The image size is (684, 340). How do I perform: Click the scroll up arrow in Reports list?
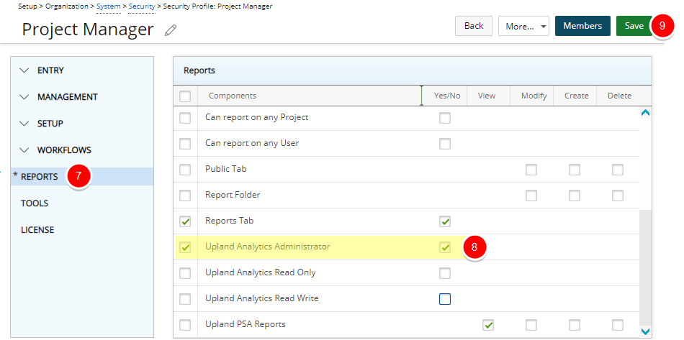pos(645,113)
